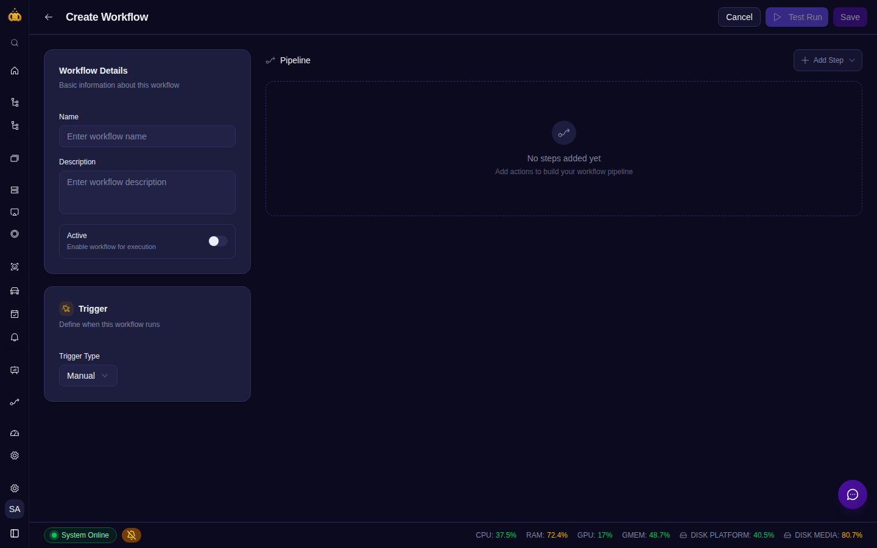
Task: Click the muted bell badge in status bar
Action: tap(132, 535)
